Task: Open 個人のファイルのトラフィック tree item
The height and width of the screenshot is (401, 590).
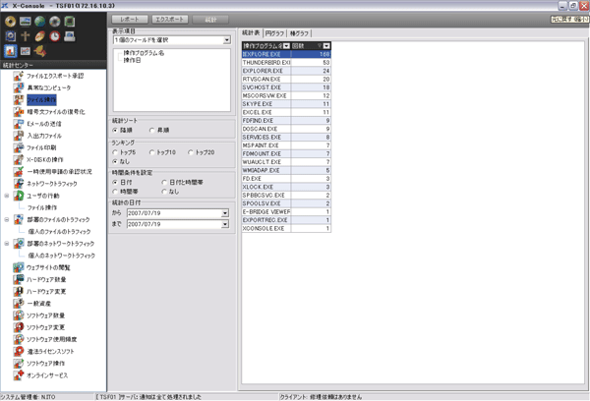Action: (59, 232)
